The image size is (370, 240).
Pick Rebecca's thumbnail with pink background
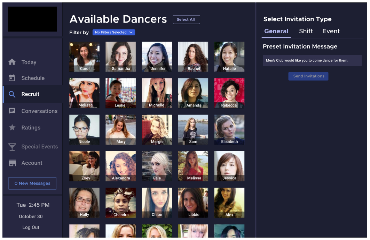[229, 92]
